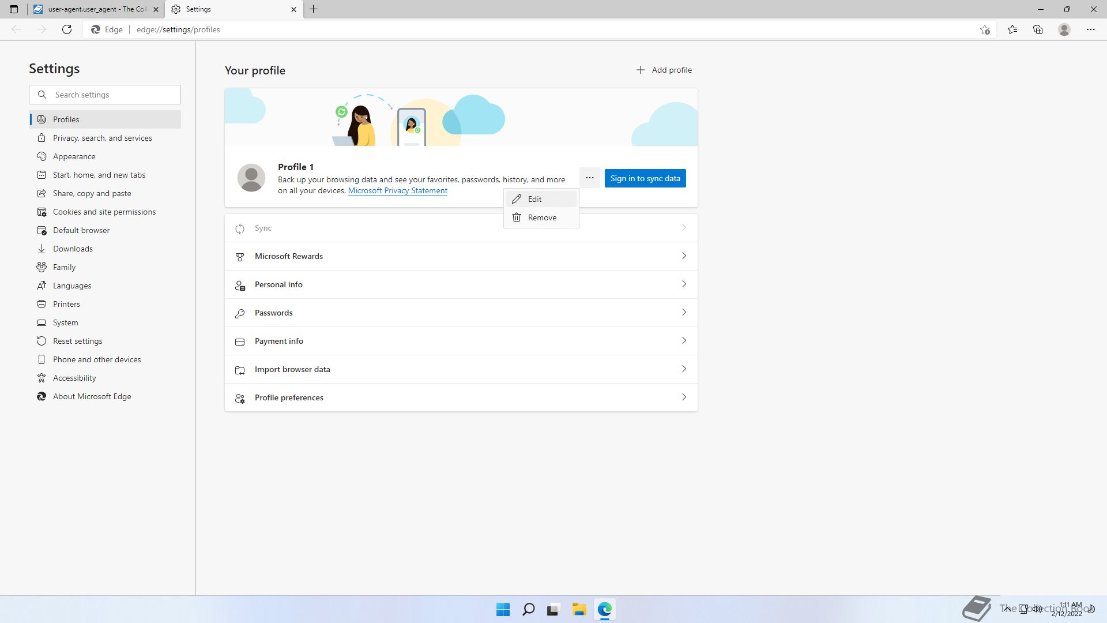Open Phone and other devices settings
Image resolution: width=1107 pixels, height=623 pixels.
coord(105,359)
